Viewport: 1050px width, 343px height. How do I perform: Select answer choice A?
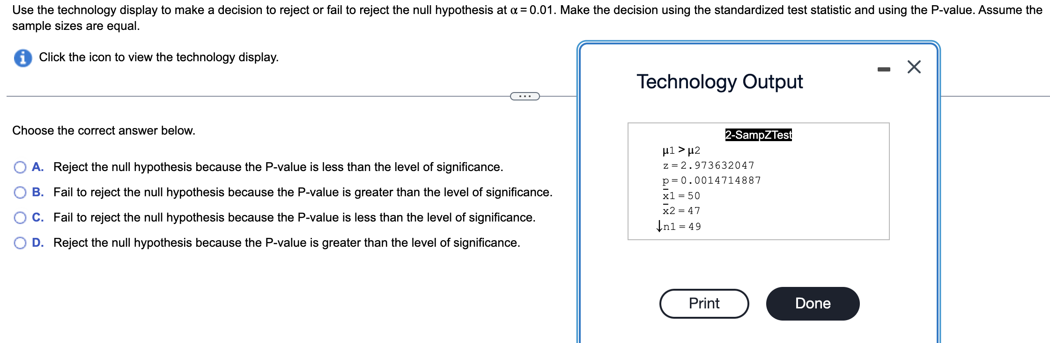pyautogui.click(x=20, y=166)
